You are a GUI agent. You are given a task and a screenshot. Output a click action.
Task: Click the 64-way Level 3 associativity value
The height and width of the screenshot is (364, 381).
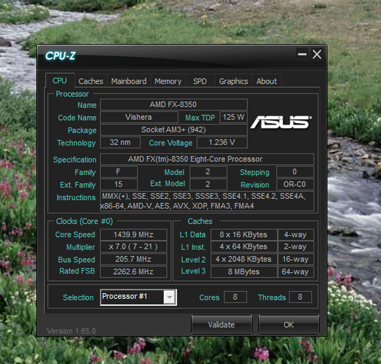point(296,272)
